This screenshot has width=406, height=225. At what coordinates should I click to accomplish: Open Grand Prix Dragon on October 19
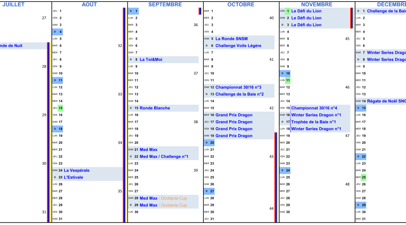(234, 136)
